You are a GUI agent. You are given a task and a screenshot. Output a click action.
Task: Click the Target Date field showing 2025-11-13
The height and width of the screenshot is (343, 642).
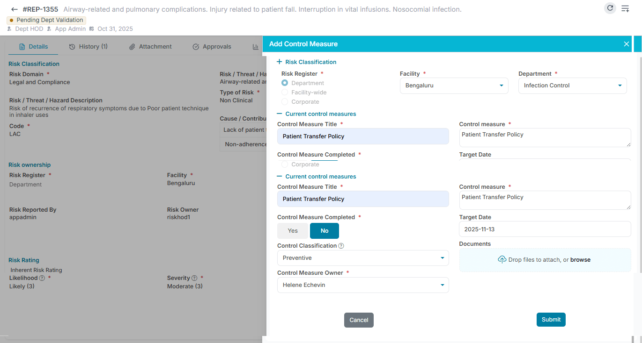(x=545, y=229)
